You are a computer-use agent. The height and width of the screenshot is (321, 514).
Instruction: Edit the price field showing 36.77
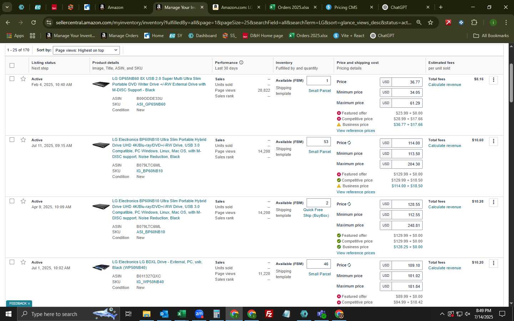[407, 82]
